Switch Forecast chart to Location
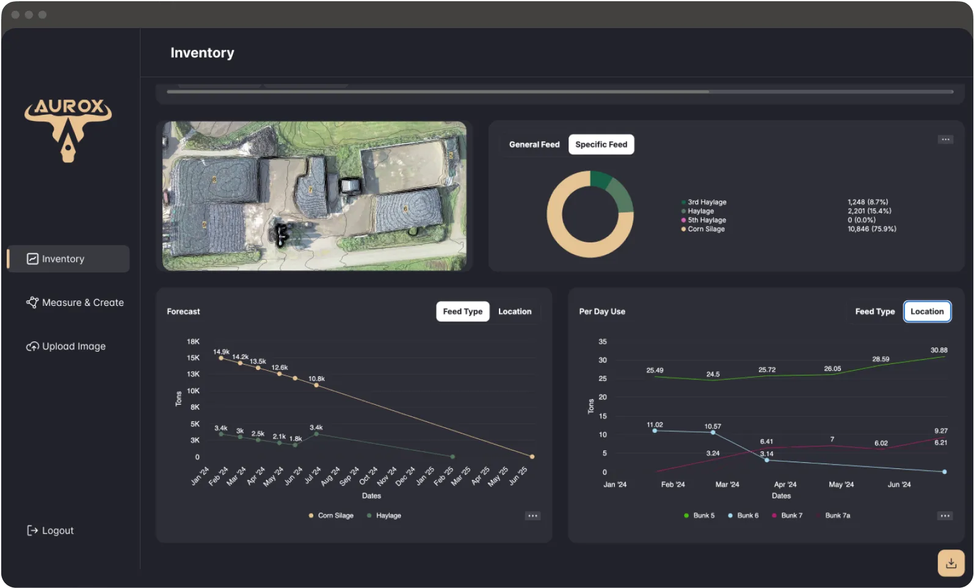974x588 pixels. coord(515,311)
